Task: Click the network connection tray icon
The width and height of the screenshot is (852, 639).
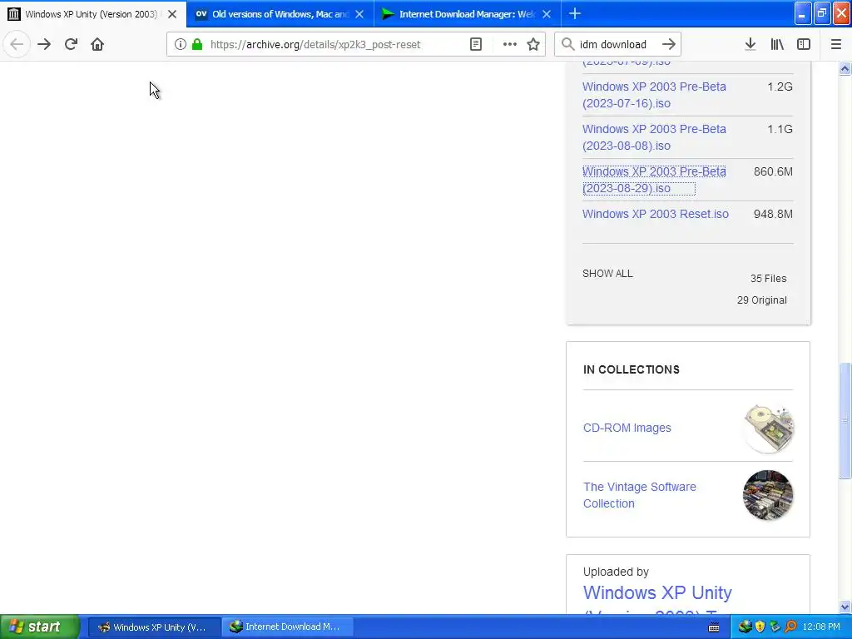Action: (x=775, y=627)
